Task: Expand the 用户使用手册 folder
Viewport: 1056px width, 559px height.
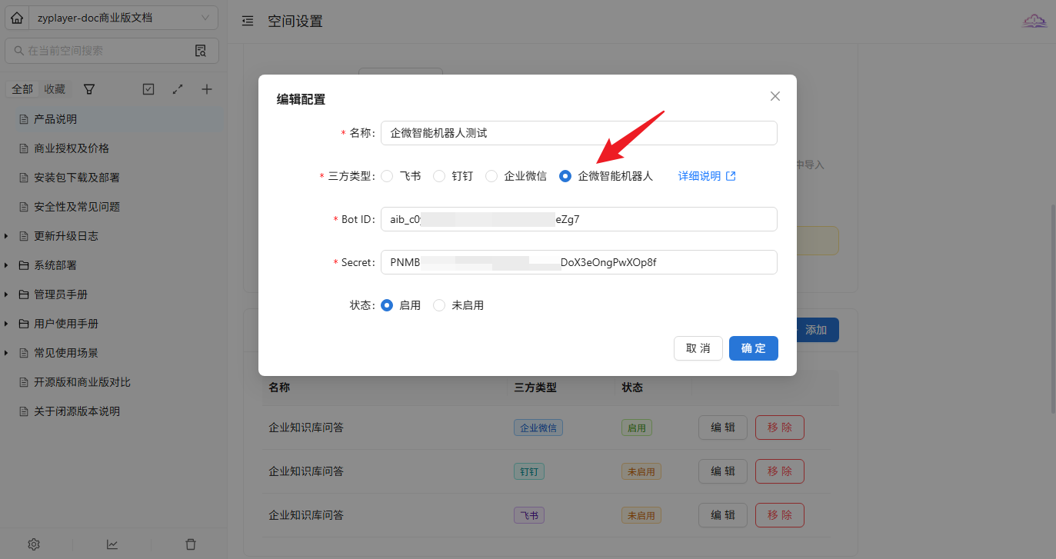Action: pyautogui.click(x=7, y=324)
